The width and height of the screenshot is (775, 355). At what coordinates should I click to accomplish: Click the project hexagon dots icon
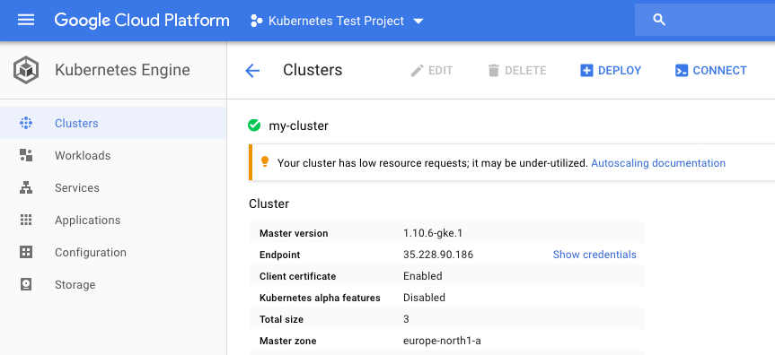tap(256, 21)
